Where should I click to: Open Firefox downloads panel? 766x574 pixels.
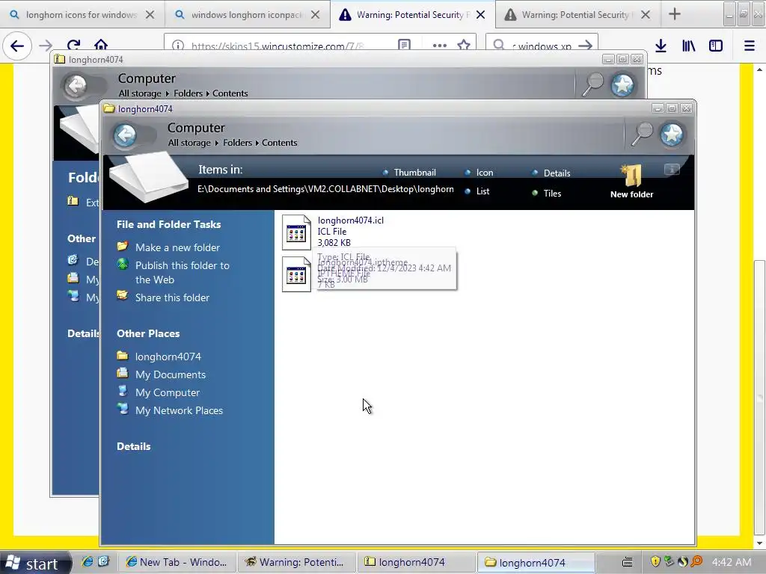pos(661,46)
